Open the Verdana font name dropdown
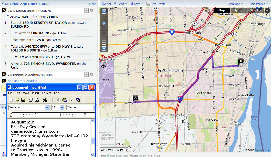The image size is (272, 157). point(47,108)
